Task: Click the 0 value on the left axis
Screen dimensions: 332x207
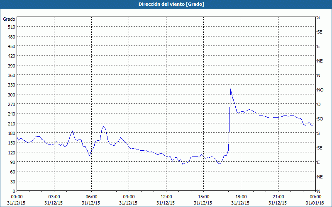Action: tap(14, 191)
